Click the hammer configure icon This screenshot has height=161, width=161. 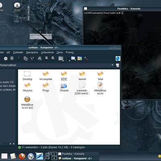[x=86, y=58]
